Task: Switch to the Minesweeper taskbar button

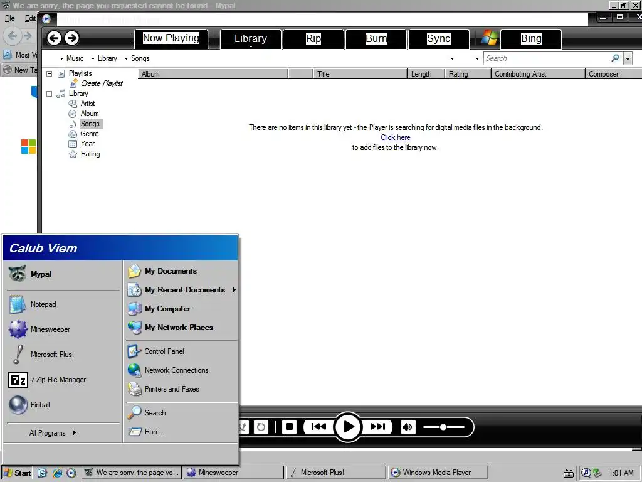Action: pos(233,473)
